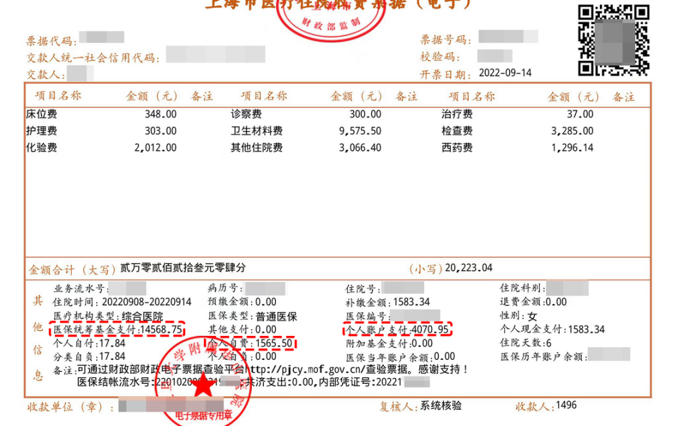
Task: Click the '业务流水号' label
Action: (x=79, y=288)
